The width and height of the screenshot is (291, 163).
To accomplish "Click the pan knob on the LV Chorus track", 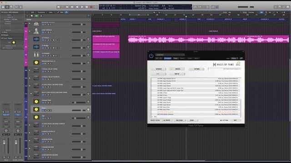I will click(88, 39).
